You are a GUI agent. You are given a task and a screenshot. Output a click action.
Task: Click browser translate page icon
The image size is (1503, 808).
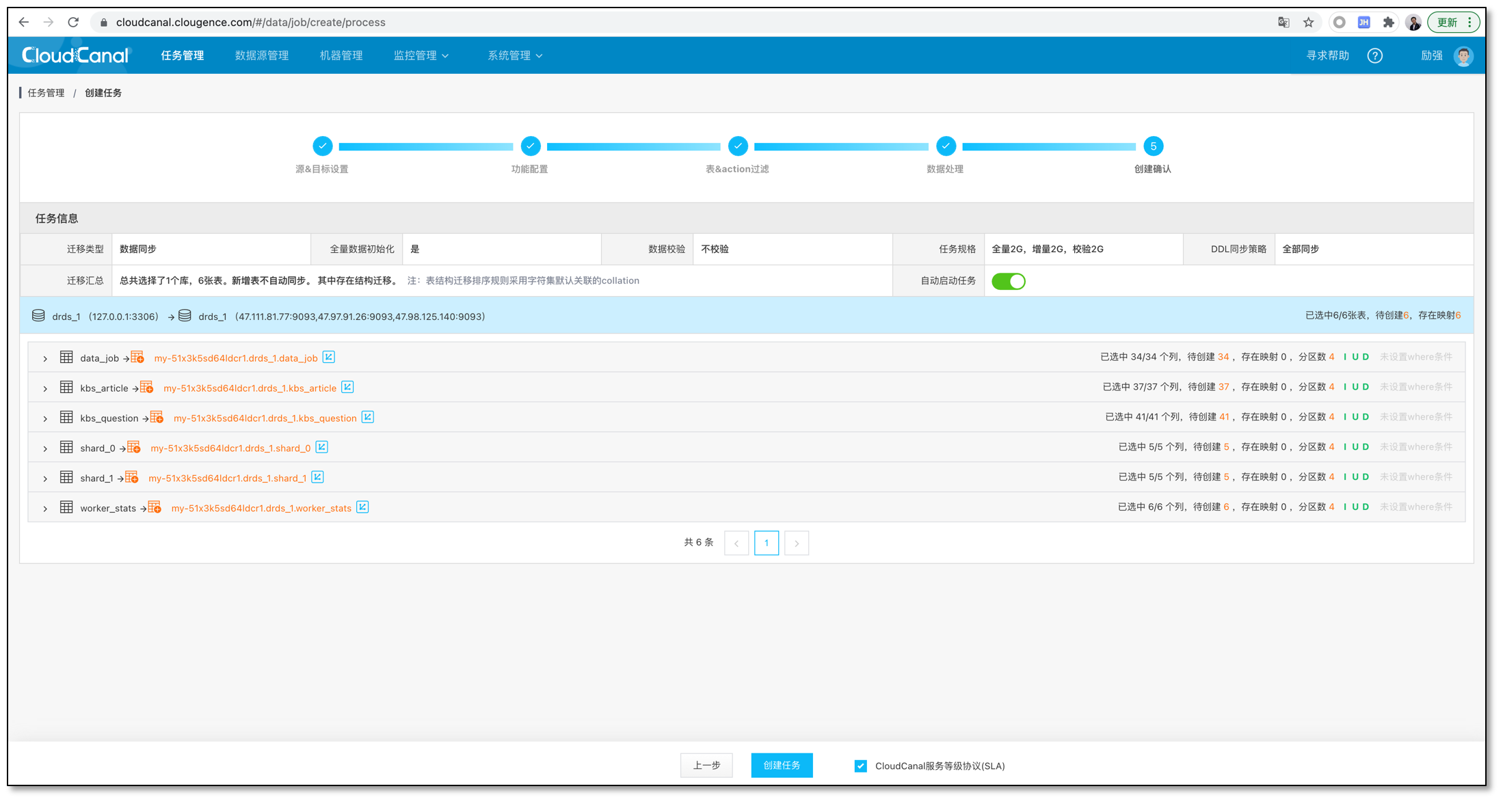(1283, 23)
